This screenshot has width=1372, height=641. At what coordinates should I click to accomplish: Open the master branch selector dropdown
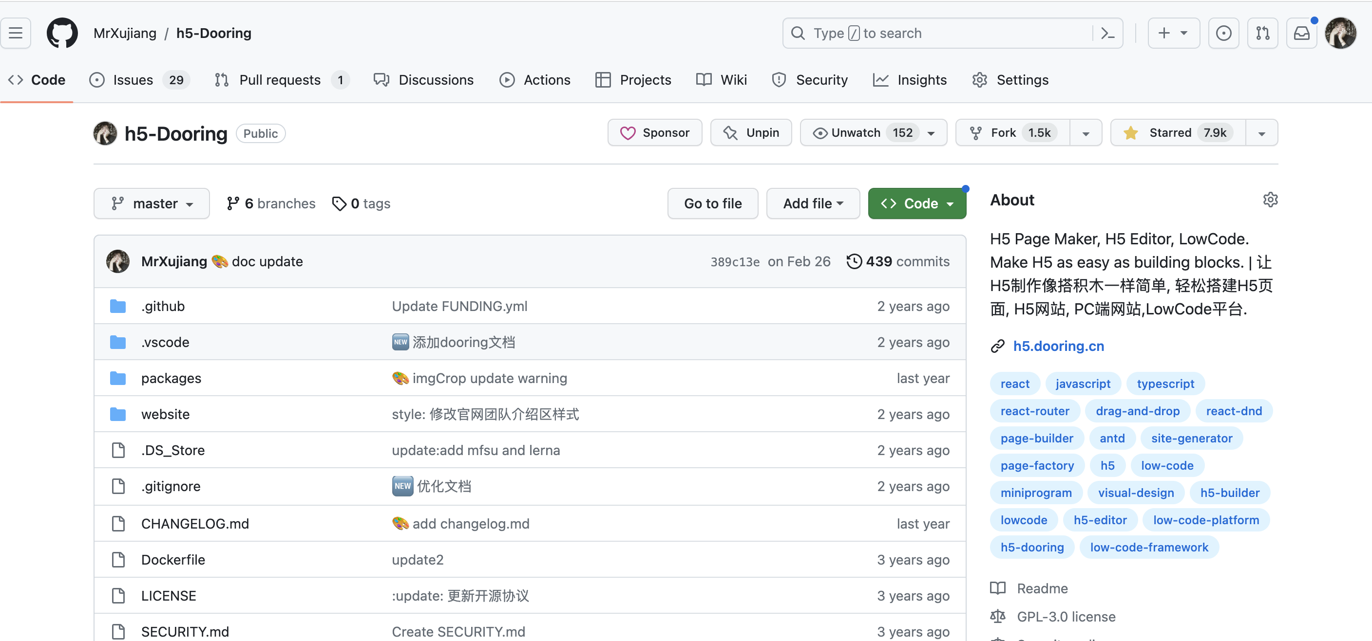(x=152, y=204)
